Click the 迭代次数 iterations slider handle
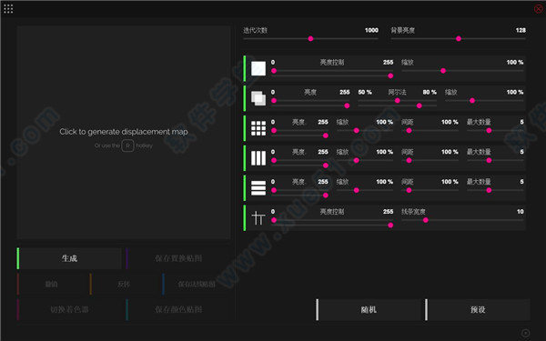Viewport: 546px width, 341px height. tap(310, 38)
